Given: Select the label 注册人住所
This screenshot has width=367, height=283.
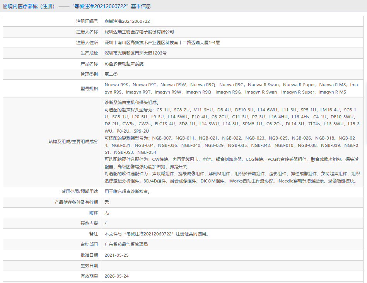Looking at the screenshot, I should pyautogui.click(x=87, y=43).
